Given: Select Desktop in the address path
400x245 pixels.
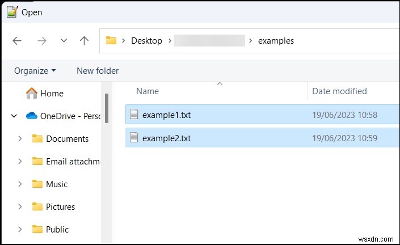Looking at the screenshot, I should 147,41.
